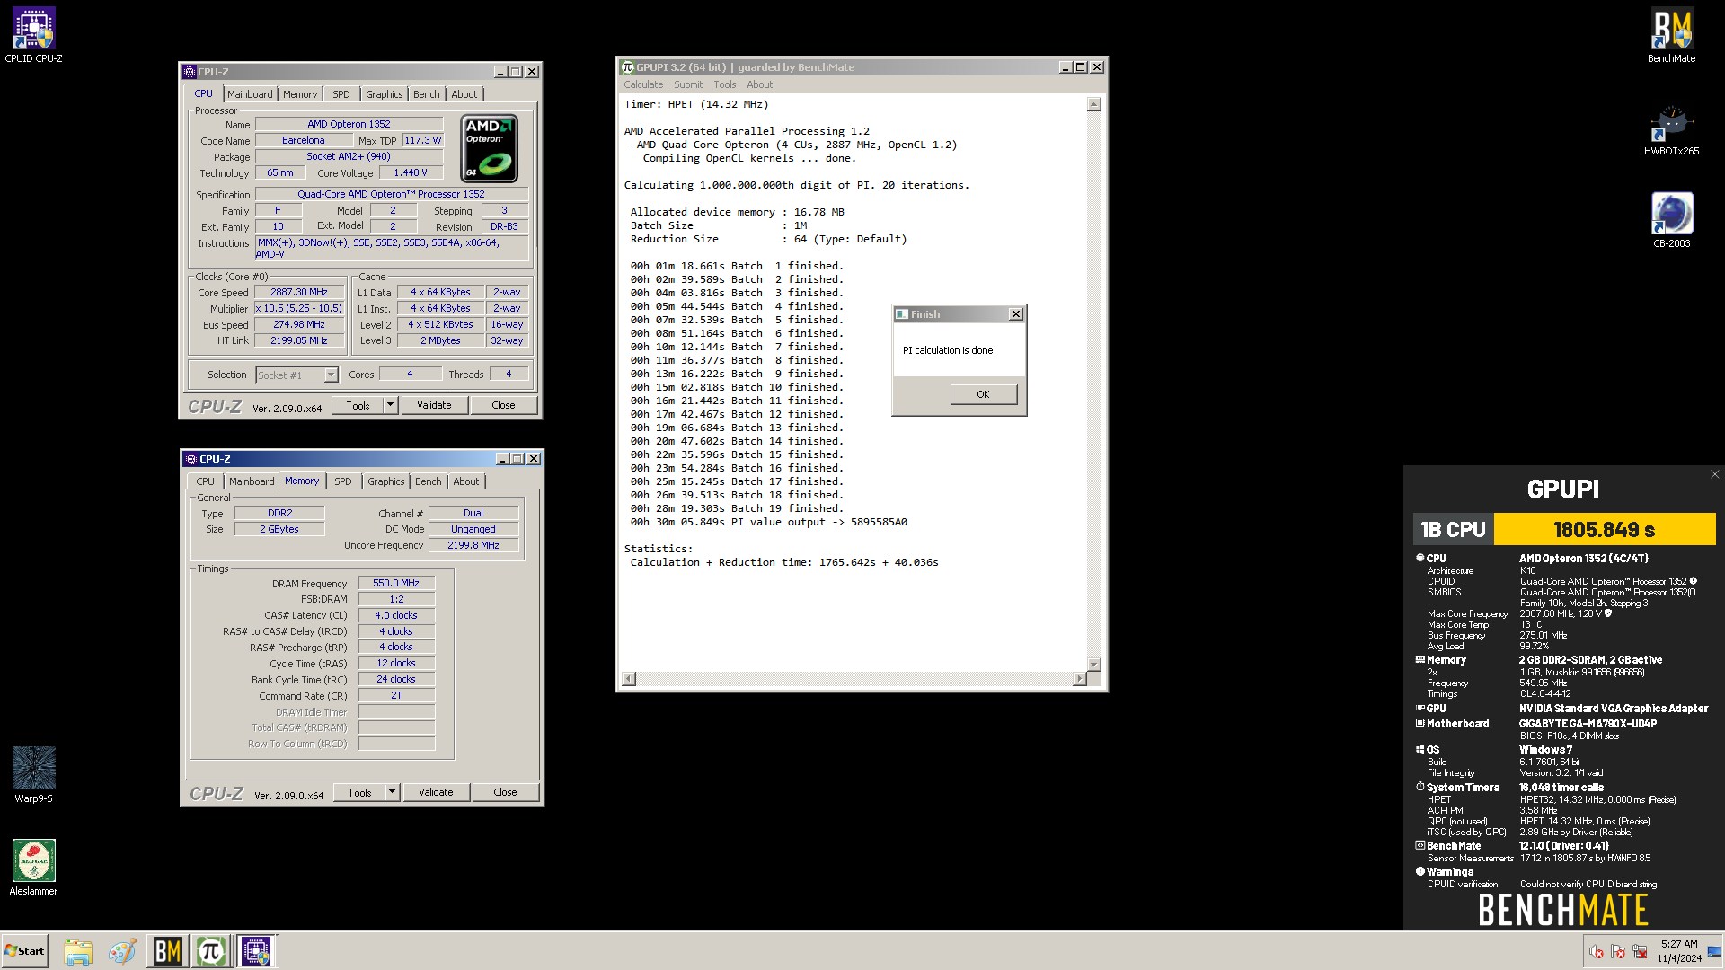Screen dimensions: 1725x970
Task: Switch to Mainboard tab in lower CPU-Z
Action: pyautogui.click(x=252, y=481)
